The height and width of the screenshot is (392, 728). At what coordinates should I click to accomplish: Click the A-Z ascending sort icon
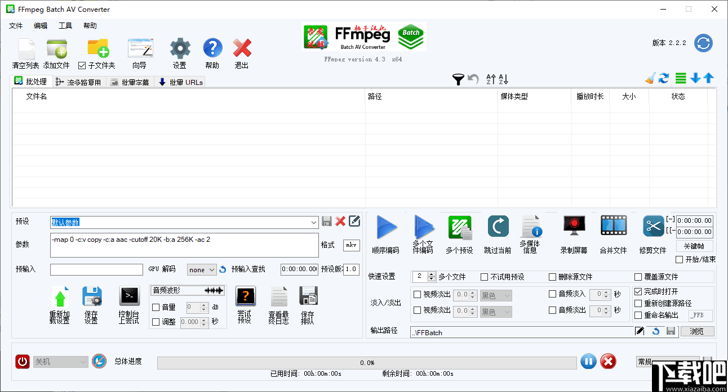[490, 79]
